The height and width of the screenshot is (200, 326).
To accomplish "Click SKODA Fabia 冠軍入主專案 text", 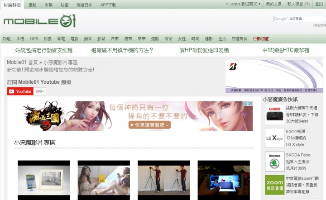I will pyautogui.click(x=298, y=162).
